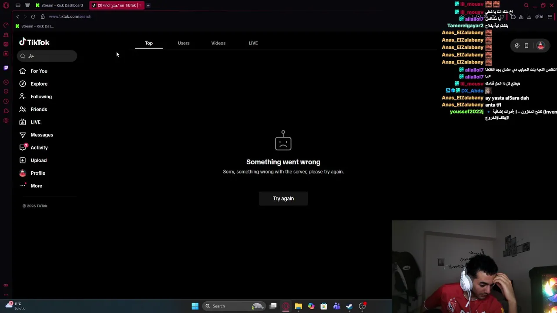557x313 pixels.
Task: Click the Try again button
Action: point(283,198)
